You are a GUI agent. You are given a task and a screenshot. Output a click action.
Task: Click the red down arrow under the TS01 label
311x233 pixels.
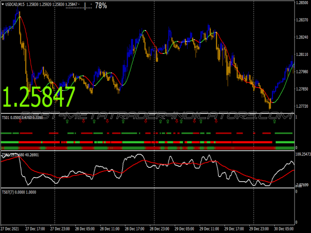(20, 121)
